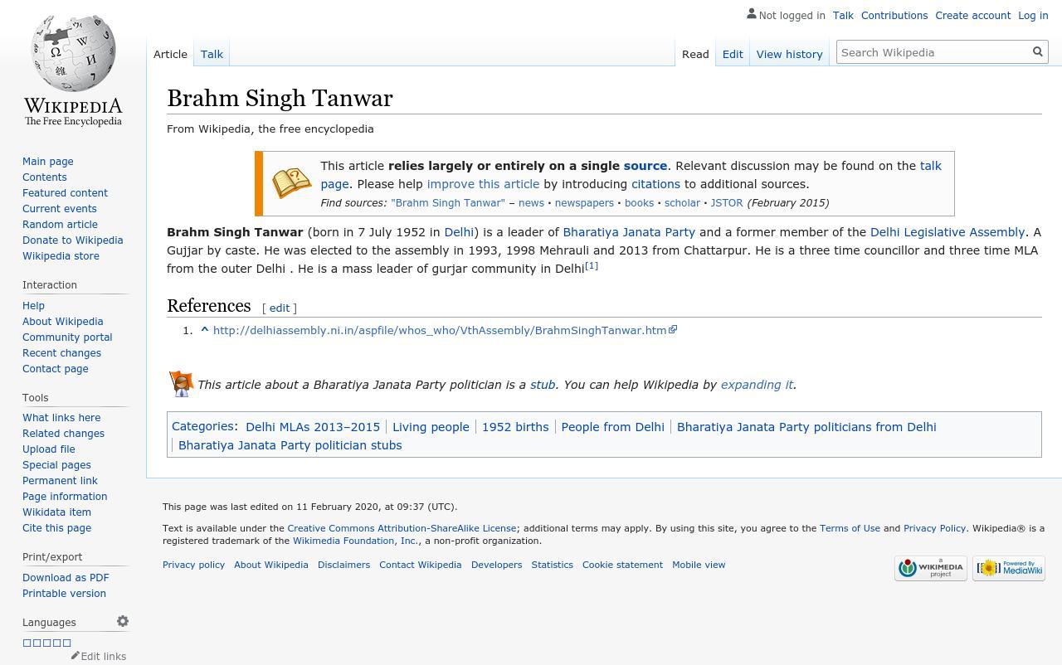Select Download as PDF in sidebar
The width and height of the screenshot is (1062, 665).
(66, 577)
